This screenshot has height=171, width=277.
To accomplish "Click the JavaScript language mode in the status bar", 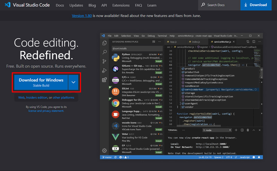I will [x=245, y=157].
